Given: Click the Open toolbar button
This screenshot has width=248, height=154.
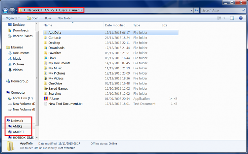Looking at the screenshot, I should (x=33, y=18).
